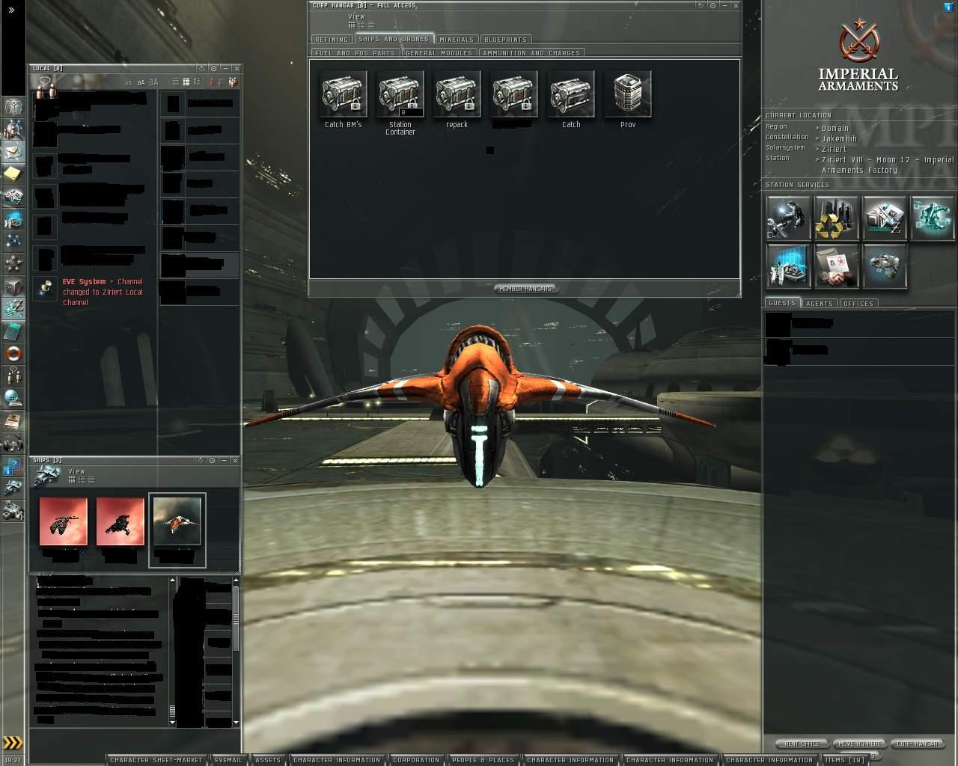
Task: Switch to the Blueprints hangar tab
Action: click(x=506, y=39)
